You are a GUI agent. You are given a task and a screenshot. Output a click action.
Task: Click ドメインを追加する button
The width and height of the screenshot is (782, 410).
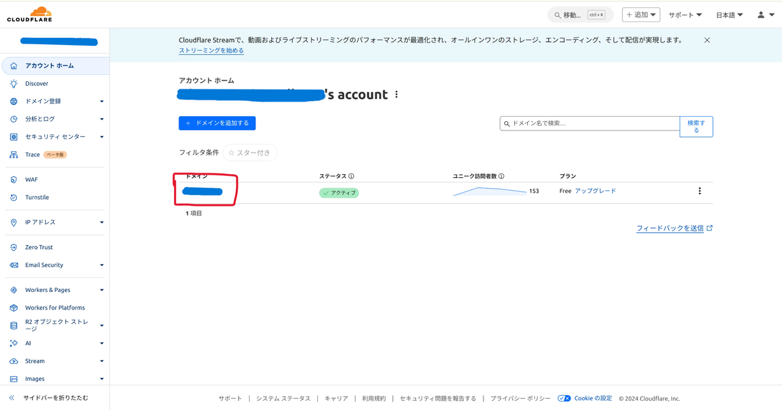point(218,123)
